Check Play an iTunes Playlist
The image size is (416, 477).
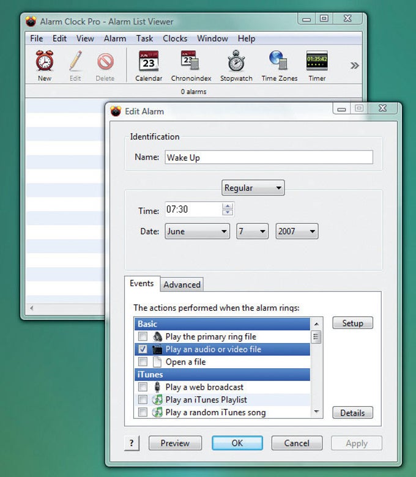click(143, 400)
